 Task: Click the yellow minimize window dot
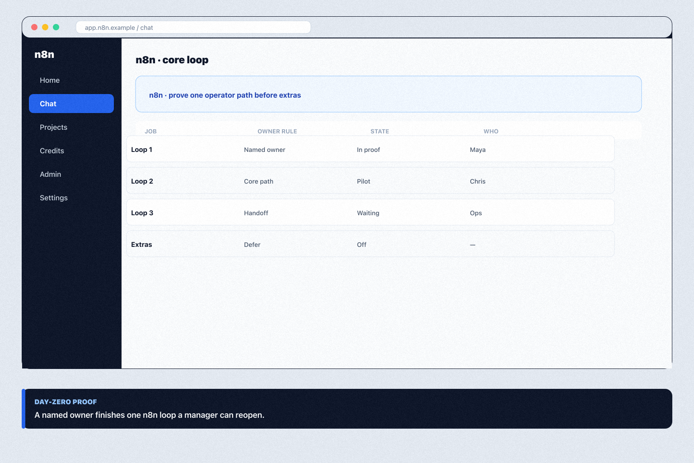click(45, 27)
